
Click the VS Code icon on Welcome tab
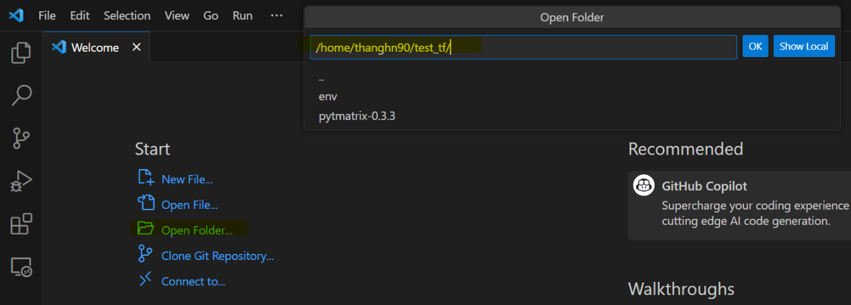[x=59, y=47]
